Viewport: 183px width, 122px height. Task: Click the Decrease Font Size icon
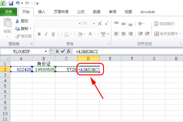point(106,23)
